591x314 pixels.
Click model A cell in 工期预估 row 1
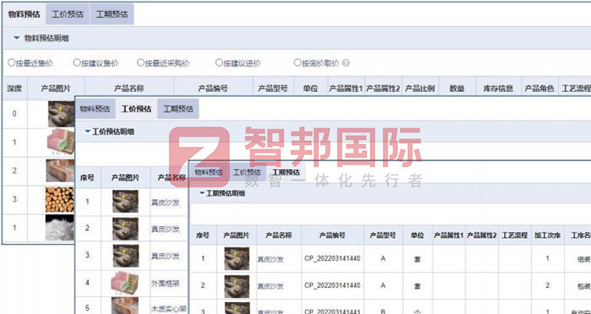(383, 258)
